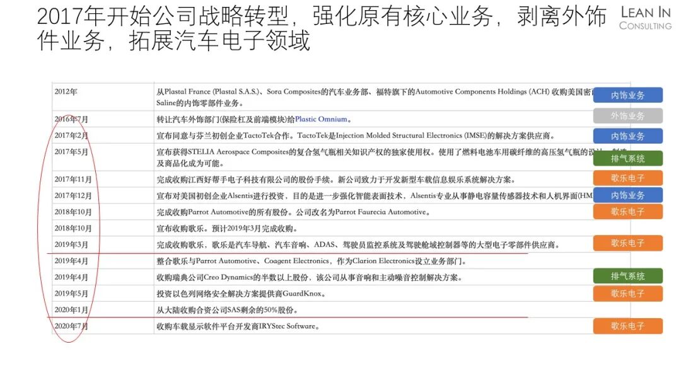Click the 内饰业务 tag on the Alsentis row

[x=627, y=195]
